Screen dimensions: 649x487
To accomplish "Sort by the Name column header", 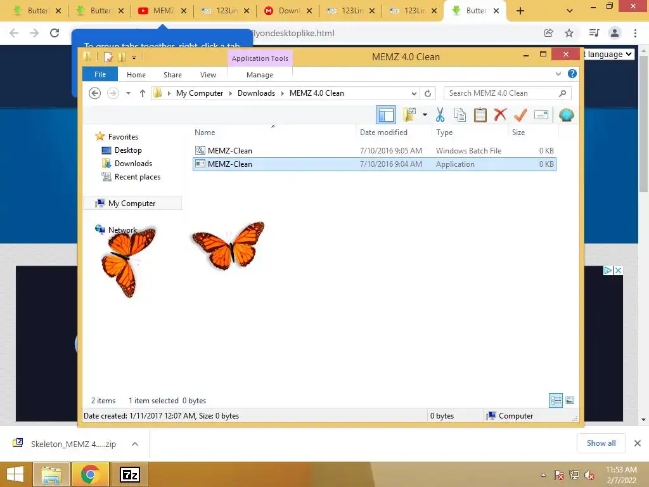I will (273, 132).
